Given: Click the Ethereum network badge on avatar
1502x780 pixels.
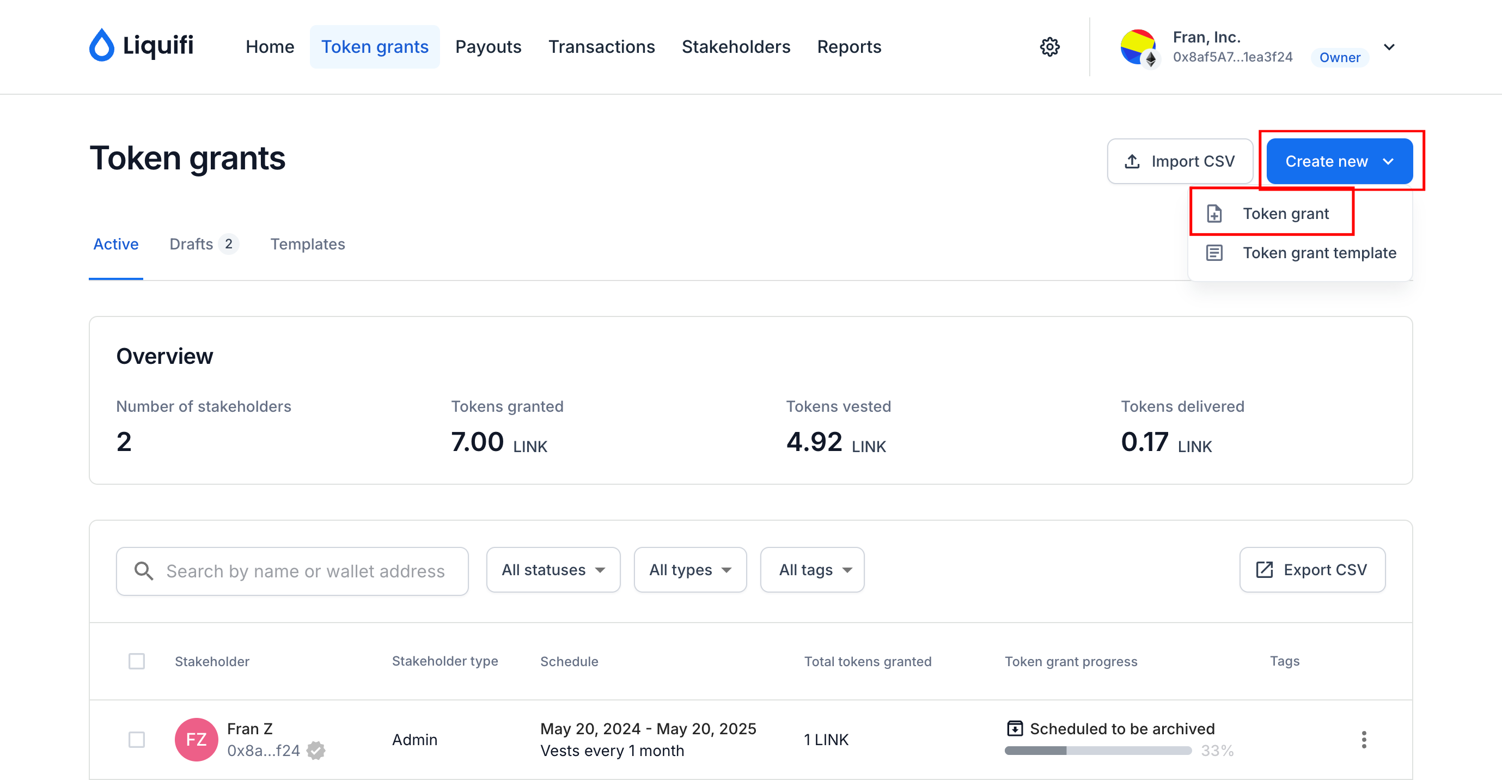Looking at the screenshot, I should (1150, 59).
